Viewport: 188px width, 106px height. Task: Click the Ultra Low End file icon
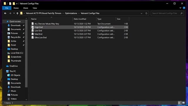click(33, 37)
